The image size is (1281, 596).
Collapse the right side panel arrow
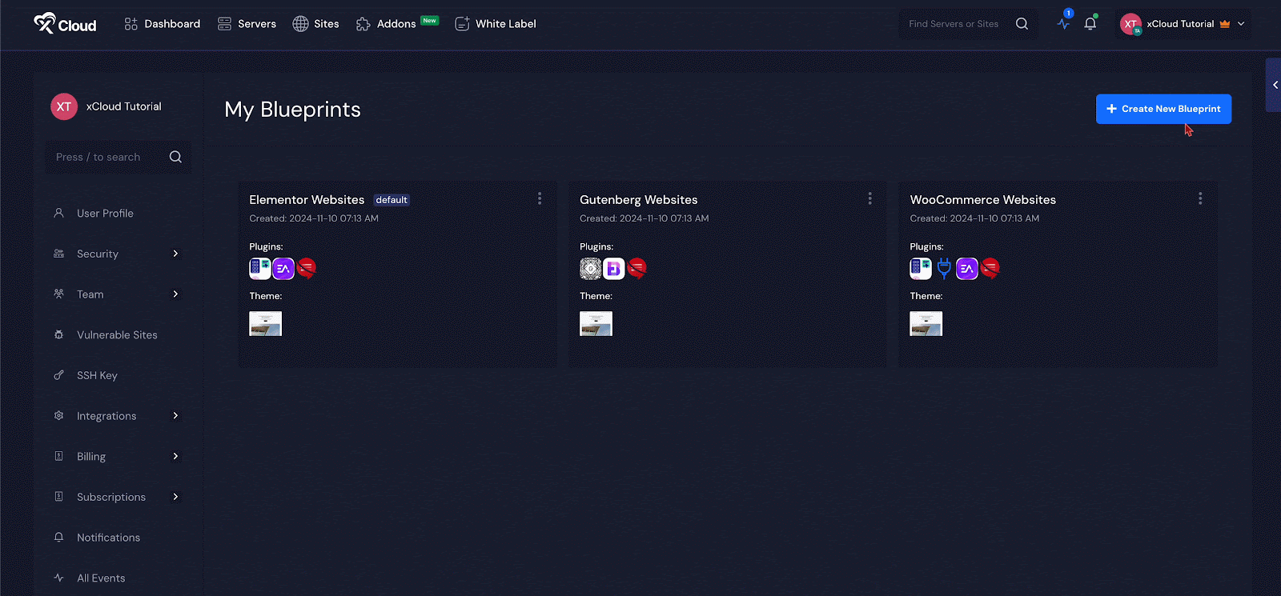pyautogui.click(x=1275, y=85)
